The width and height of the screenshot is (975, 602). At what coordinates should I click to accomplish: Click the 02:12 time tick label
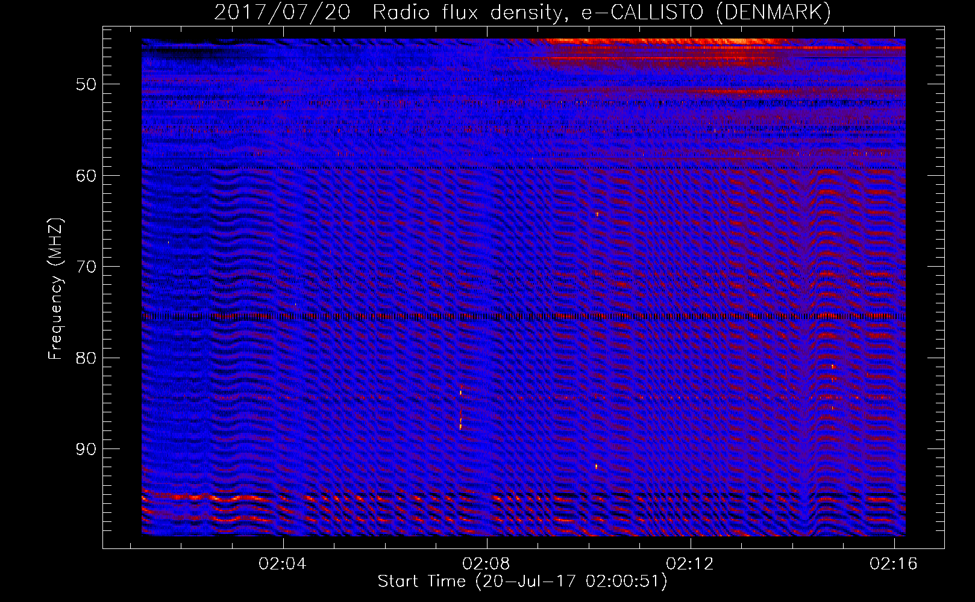tap(689, 563)
